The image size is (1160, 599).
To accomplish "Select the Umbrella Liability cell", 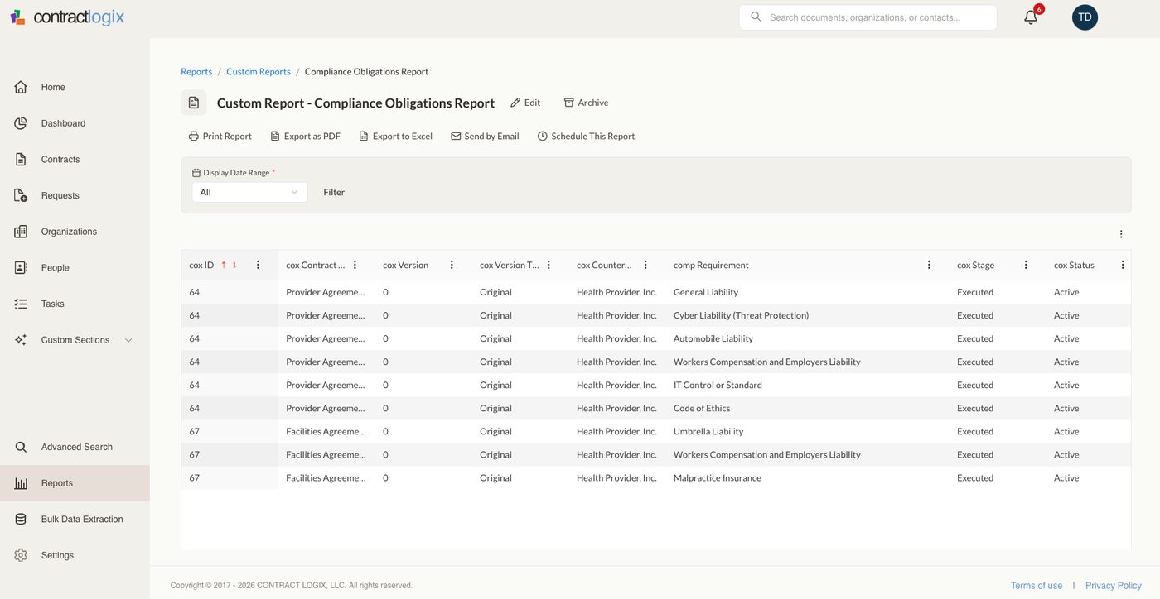I will 807,431.
